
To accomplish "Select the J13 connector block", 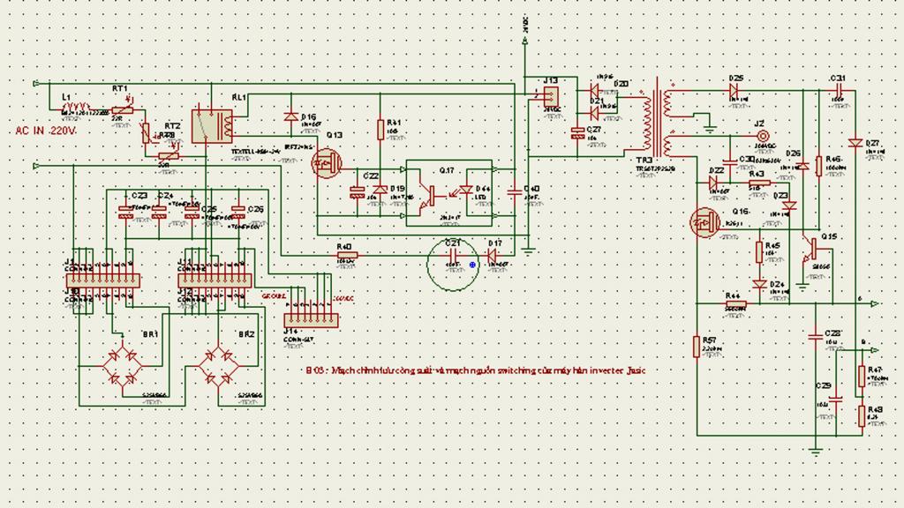I will pyautogui.click(x=551, y=95).
